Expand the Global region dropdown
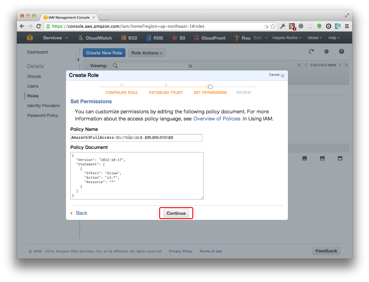The height and width of the screenshot is (282, 369). click(315, 38)
